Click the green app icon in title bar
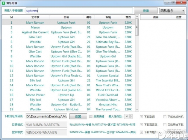The height and width of the screenshot is (140, 188). click(3, 3)
